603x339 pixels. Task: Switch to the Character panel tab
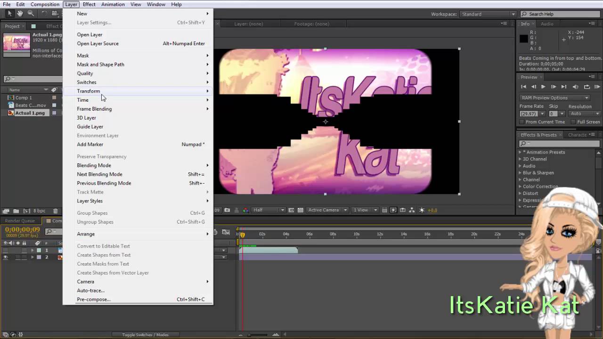(x=577, y=135)
